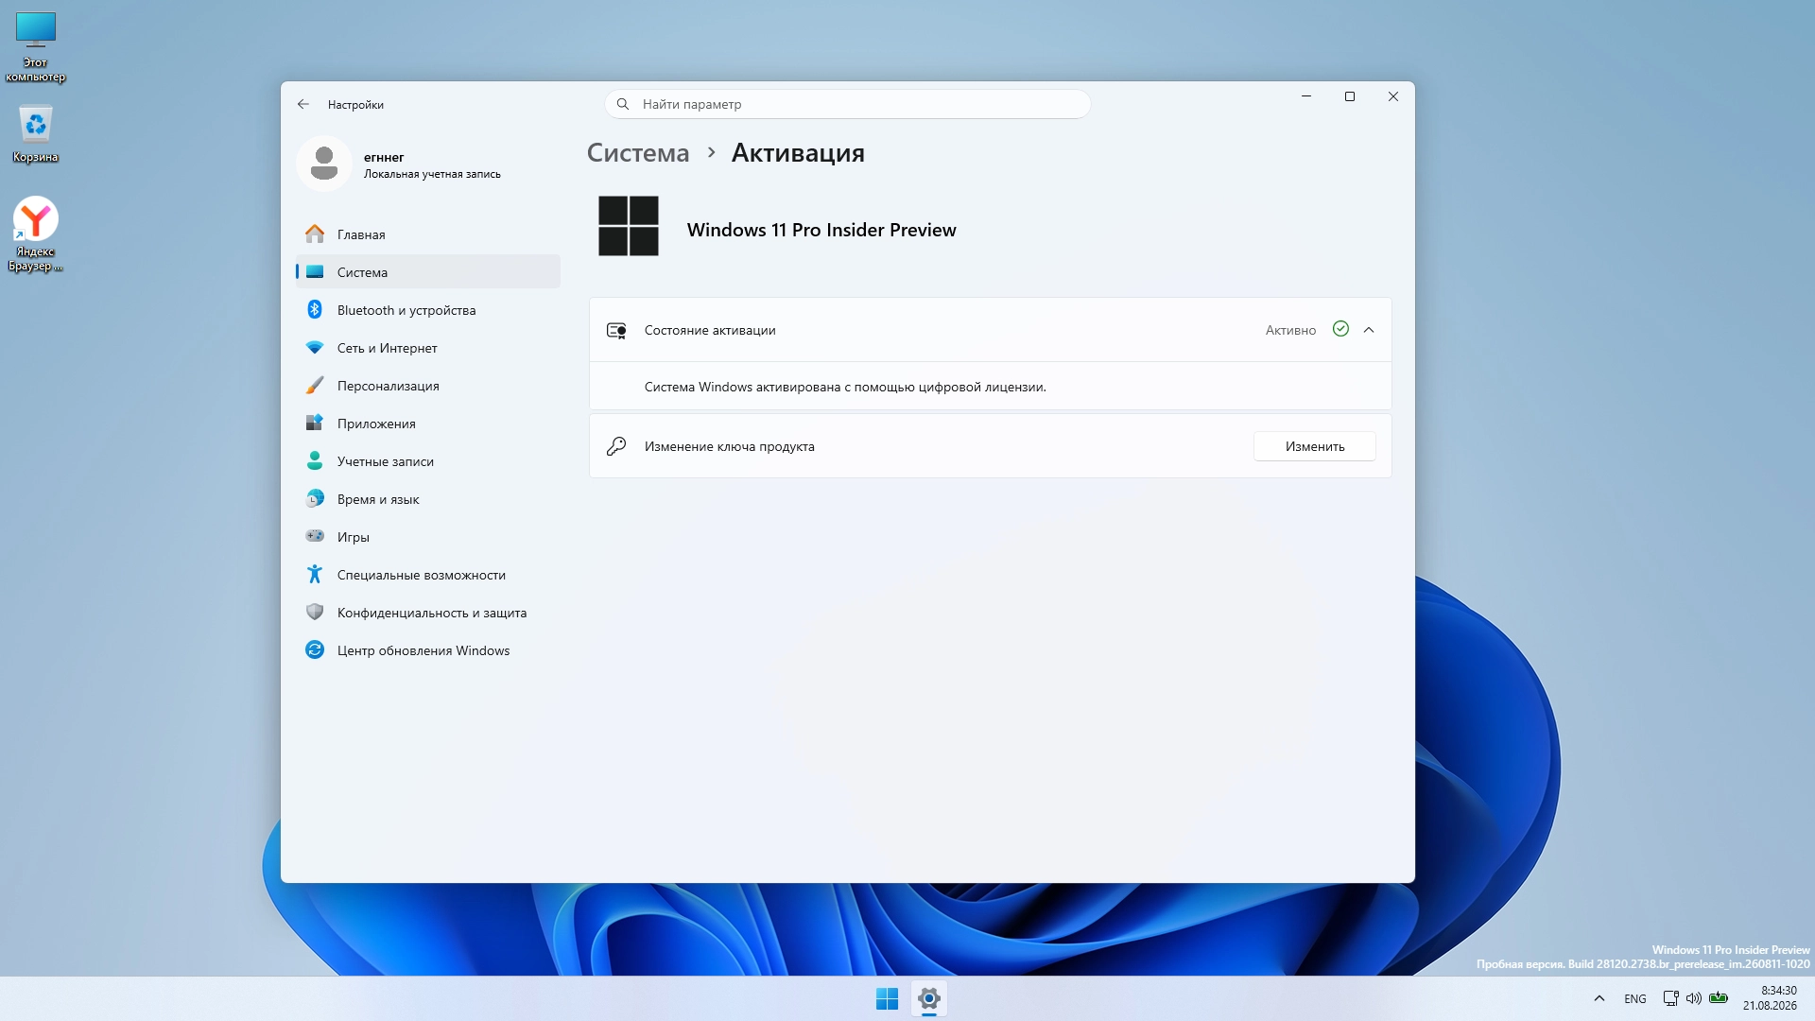This screenshot has height=1021, width=1815.
Task: Open the егнheг local account profile name
Action: click(384, 157)
